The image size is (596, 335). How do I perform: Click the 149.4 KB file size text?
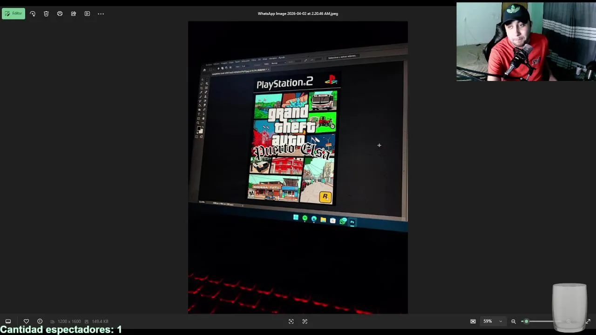coord(100,322)
